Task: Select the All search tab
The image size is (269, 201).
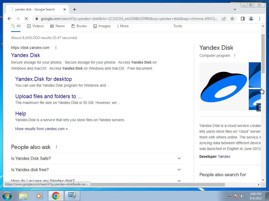Action: [16, 26]
